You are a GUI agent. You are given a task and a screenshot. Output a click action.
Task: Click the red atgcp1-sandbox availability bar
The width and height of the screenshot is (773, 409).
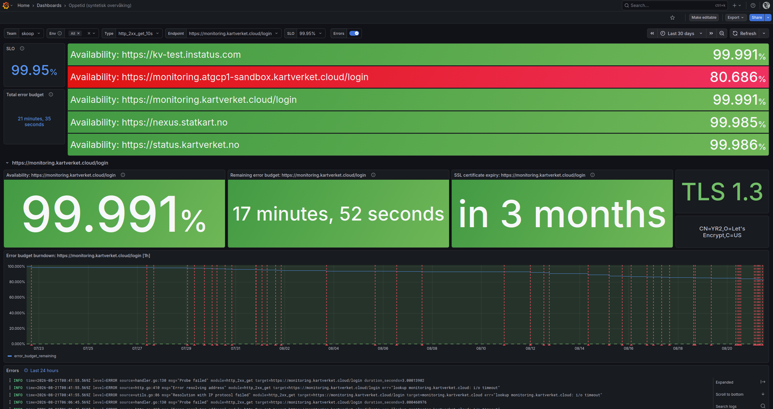tap(418, 77)
